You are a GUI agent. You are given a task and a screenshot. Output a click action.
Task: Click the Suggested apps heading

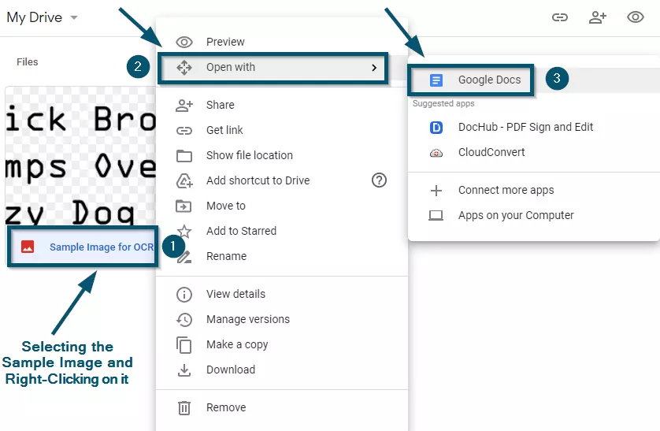click(x=443, y=103)
